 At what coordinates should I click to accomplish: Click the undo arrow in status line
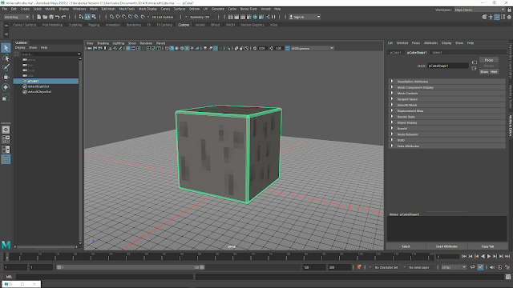point(57,17)
